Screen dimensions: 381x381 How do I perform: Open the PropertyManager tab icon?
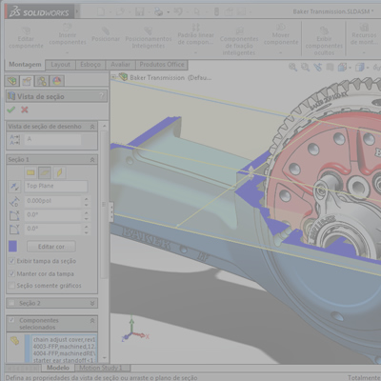pos(27,81)
